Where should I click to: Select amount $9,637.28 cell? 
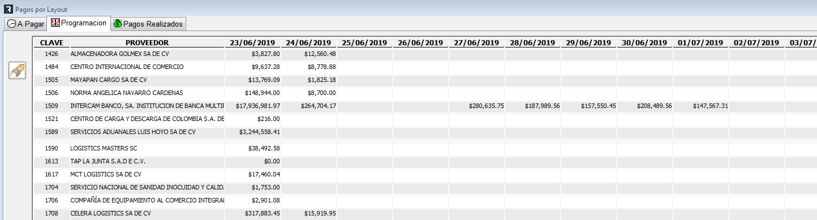coord(253,67)
